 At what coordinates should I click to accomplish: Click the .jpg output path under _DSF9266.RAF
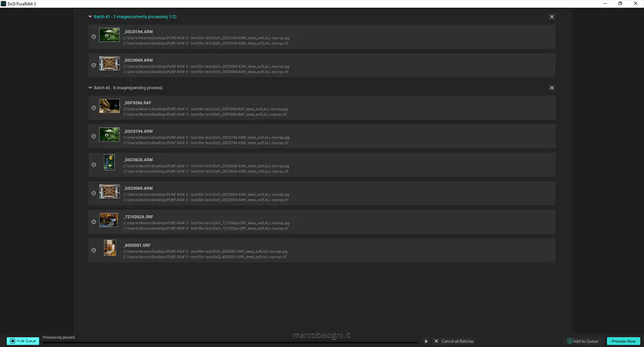coord(205,109)
